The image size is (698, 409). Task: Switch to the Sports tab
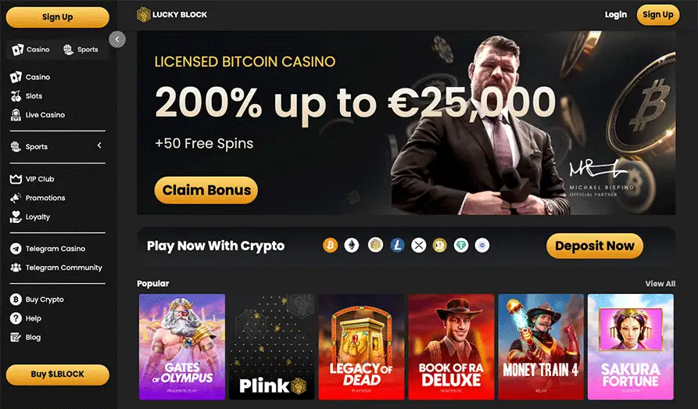click(81, 49)
